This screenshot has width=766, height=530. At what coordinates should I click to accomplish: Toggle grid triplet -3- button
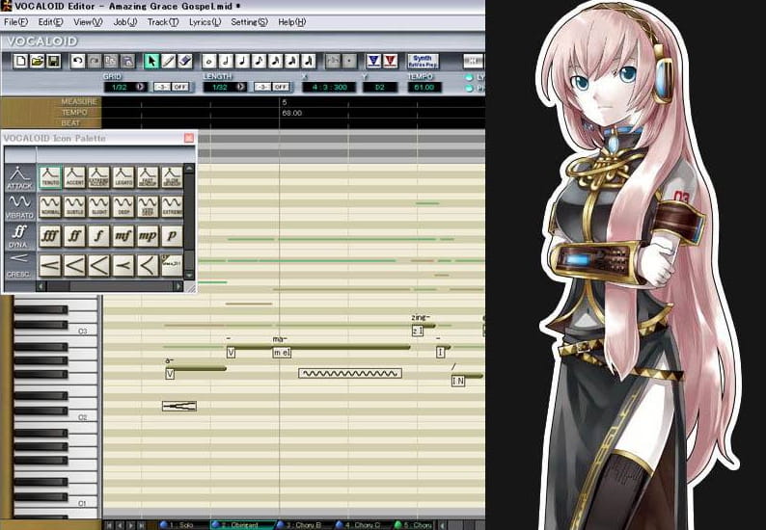[x=162, y=87]
